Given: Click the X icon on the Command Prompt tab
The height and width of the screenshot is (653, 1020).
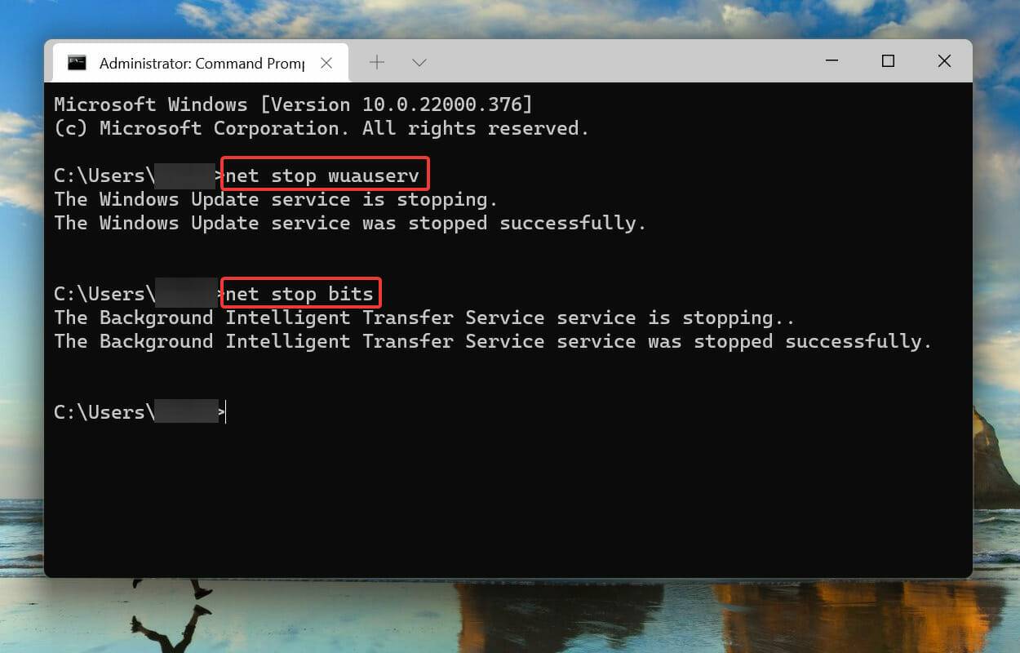Looking at the screenshot, I should [x=326, y=62].
